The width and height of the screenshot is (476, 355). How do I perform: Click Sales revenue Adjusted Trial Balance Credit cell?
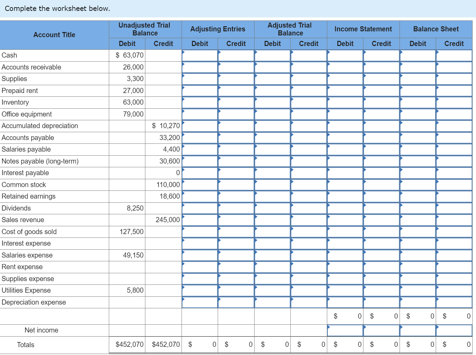coord(309,220)
